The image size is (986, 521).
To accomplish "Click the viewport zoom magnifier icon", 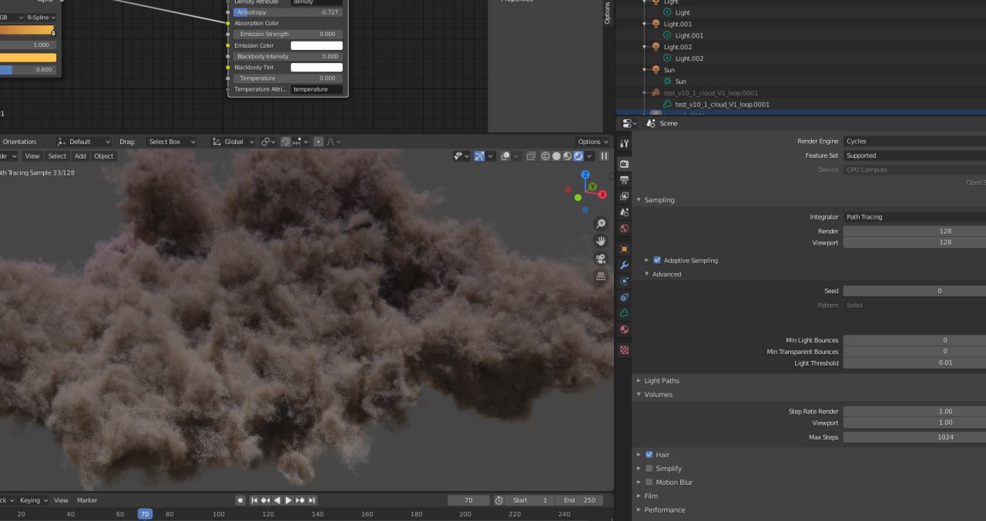I will (x=601, y=224).
